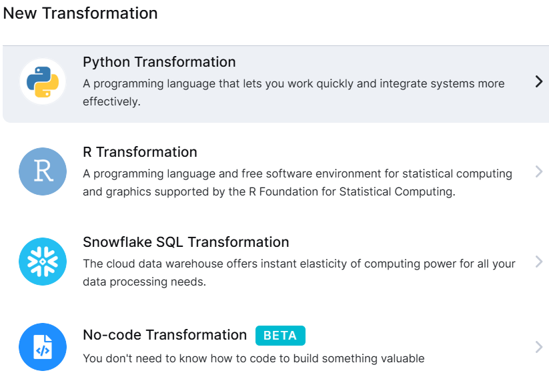This screenshot has width=549, height=391.
Task: Click the 'You don't need to know how to code' text
Action: pos(253,358)
